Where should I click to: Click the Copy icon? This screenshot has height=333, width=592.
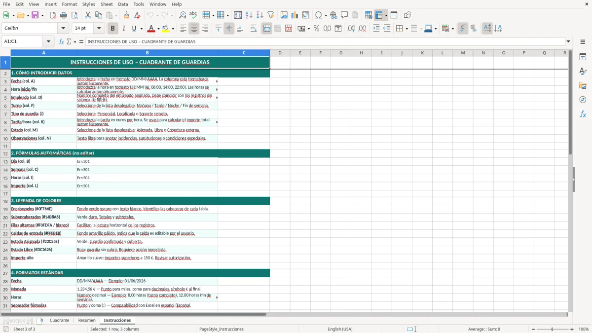[x=98, y=15]
